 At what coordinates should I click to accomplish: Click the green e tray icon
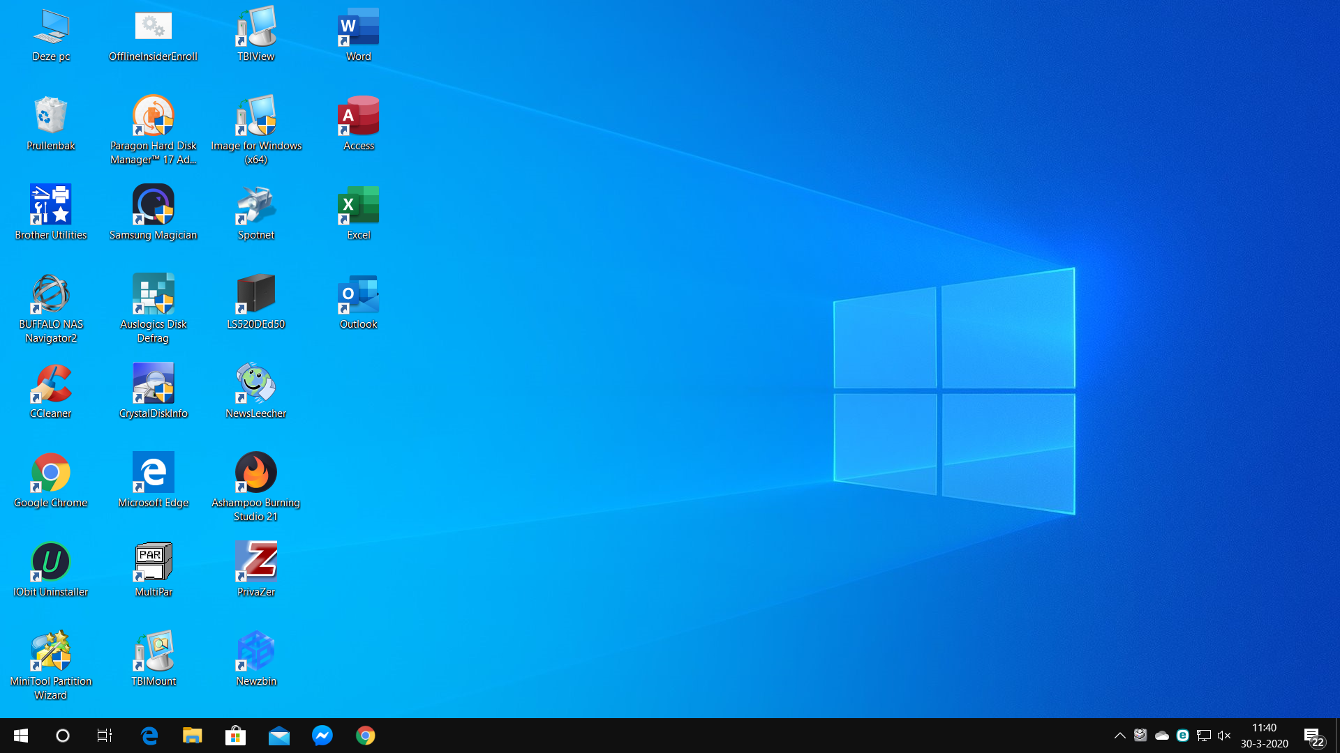1182,736
